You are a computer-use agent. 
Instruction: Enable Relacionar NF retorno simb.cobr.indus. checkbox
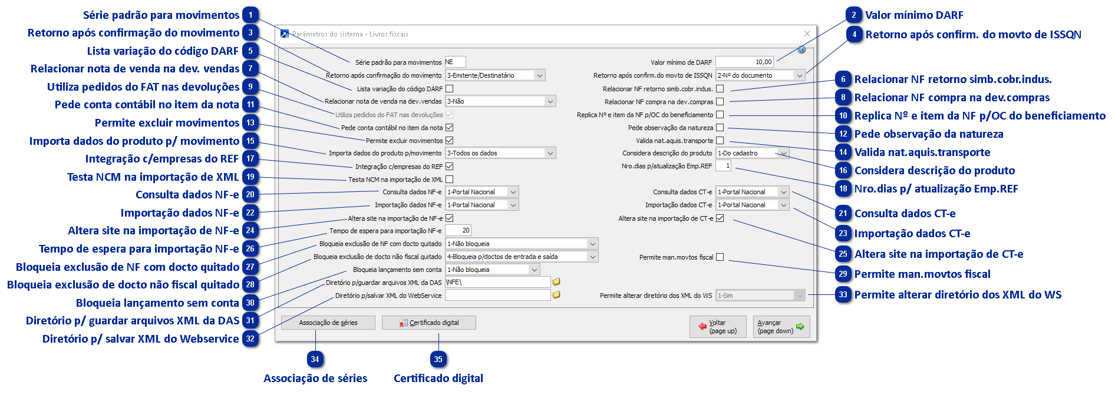coord(720,89)
